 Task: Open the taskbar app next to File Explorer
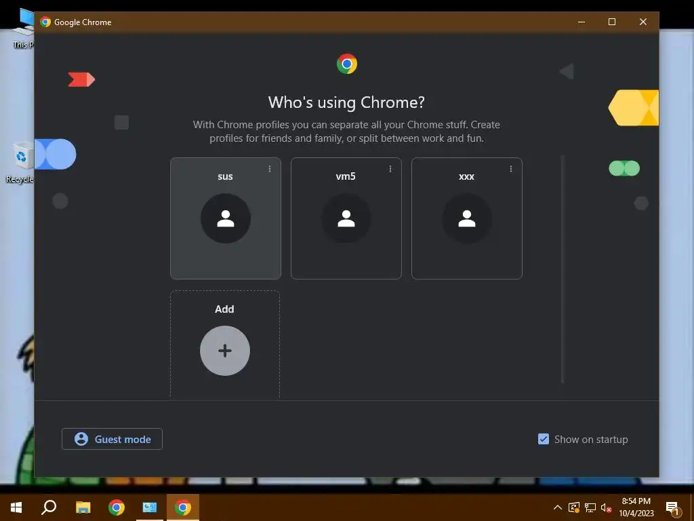150,507
